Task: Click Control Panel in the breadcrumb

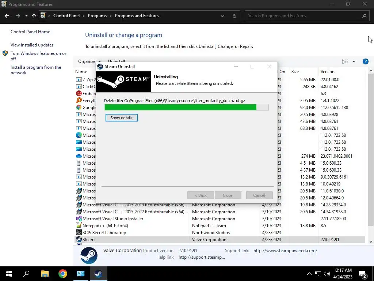Action: coord(66,16)
